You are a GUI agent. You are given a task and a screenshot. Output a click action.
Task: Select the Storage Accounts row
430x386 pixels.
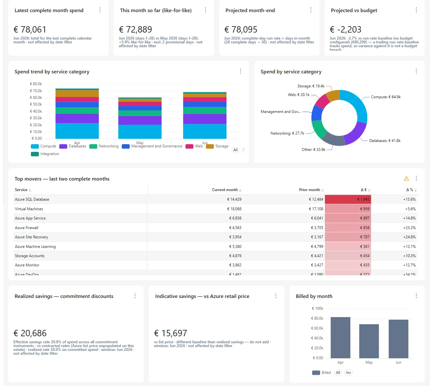pyautogui.click(x=215, y=256)
